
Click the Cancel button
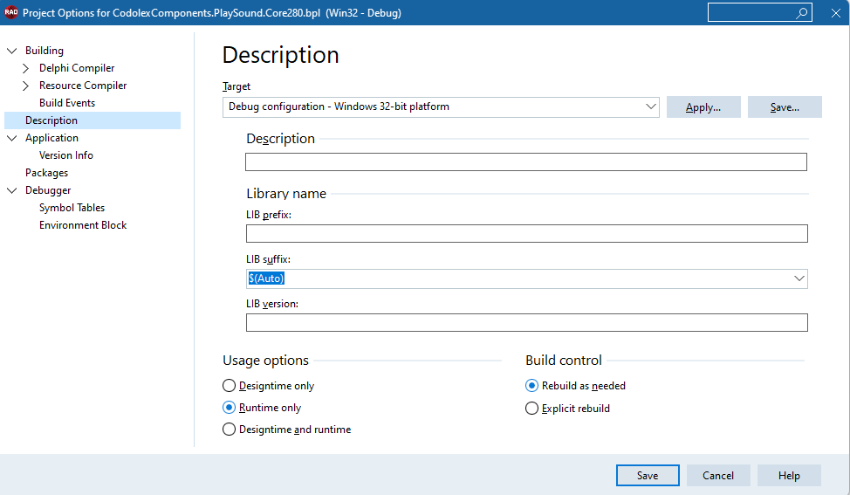click(718, 476)
